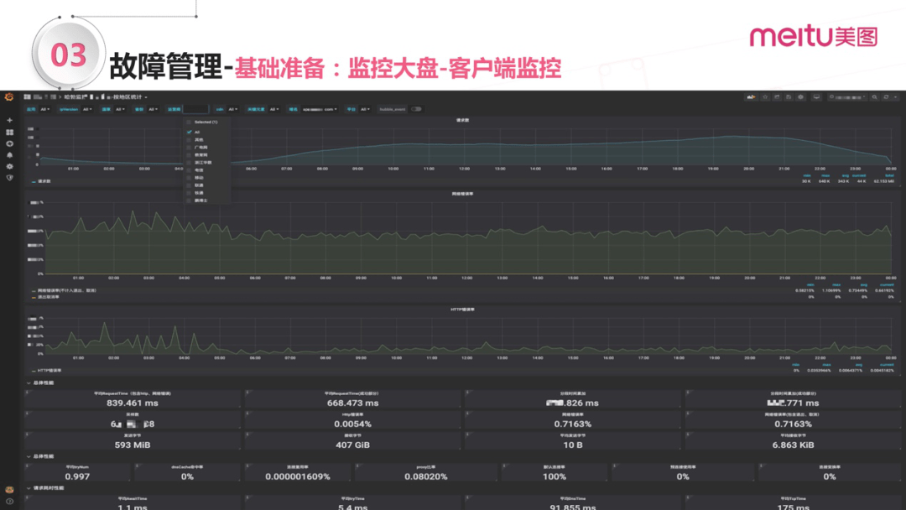
Task: Click the Grafana logo in the sidebar
Action: coord(9,97)
